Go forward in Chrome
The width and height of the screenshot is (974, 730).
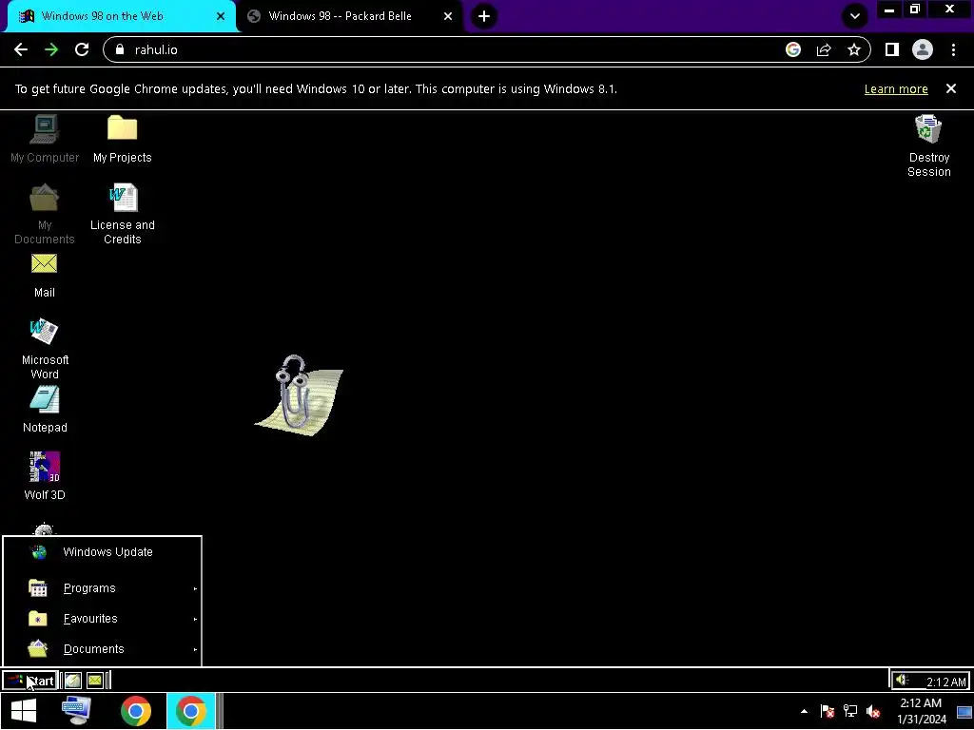click(x=51, y=49)
